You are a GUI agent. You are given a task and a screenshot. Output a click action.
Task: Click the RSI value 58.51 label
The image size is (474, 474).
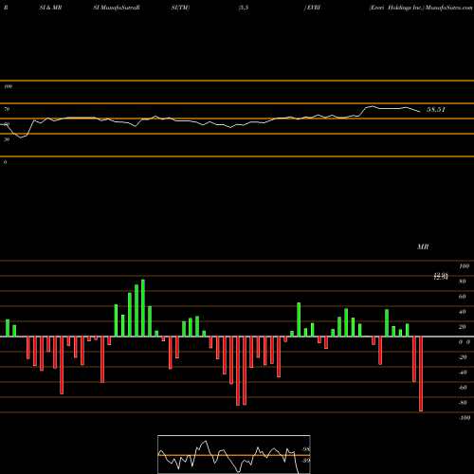(436, 110)
